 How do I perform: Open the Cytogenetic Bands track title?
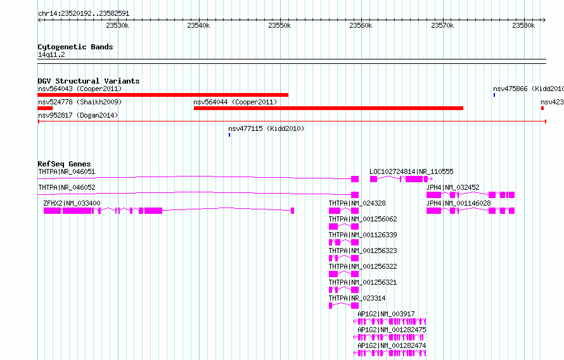tap(75, 47)
